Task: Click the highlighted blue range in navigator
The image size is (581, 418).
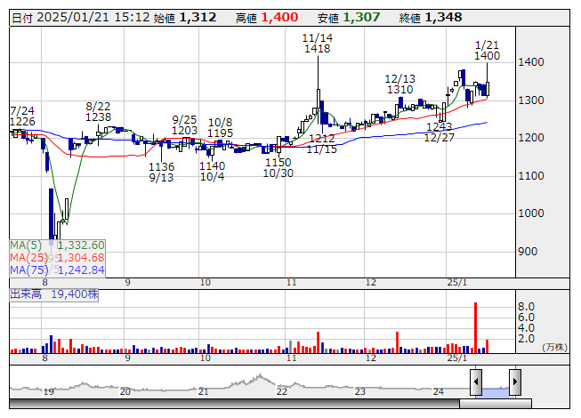Action: coord(496,392)
